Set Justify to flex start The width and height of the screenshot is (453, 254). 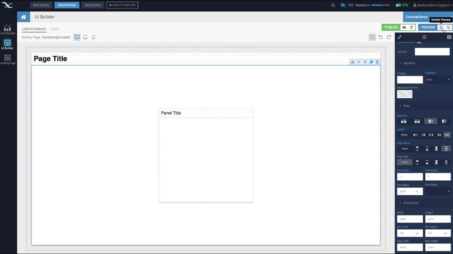(415, 135)
